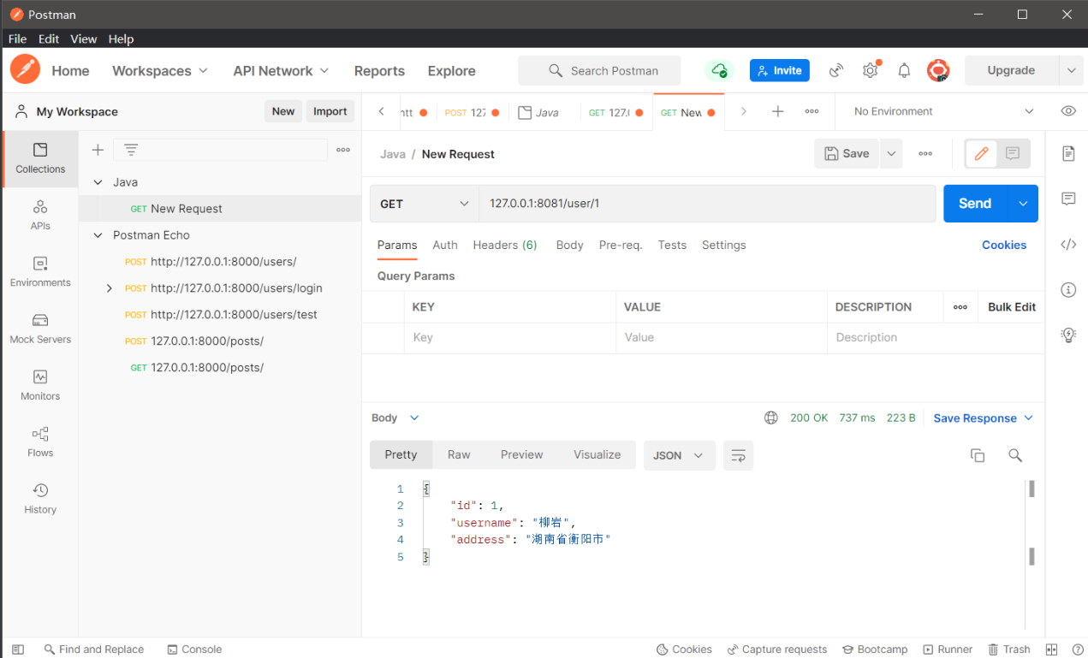Viewport: 1088px width, 658px height.
Task: Open the Code snippet icon in right sidebar
Action: tap(1068, 245)
